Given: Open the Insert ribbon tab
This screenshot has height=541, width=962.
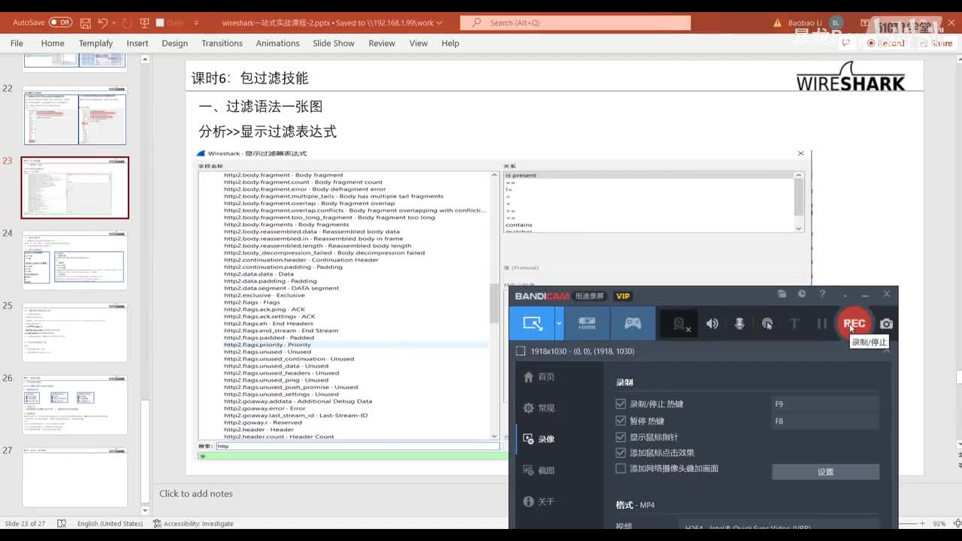Looking at the screenshot, I should click(x=138, y=44).
